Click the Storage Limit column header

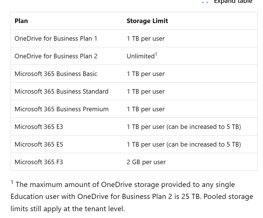pos(147,21)
